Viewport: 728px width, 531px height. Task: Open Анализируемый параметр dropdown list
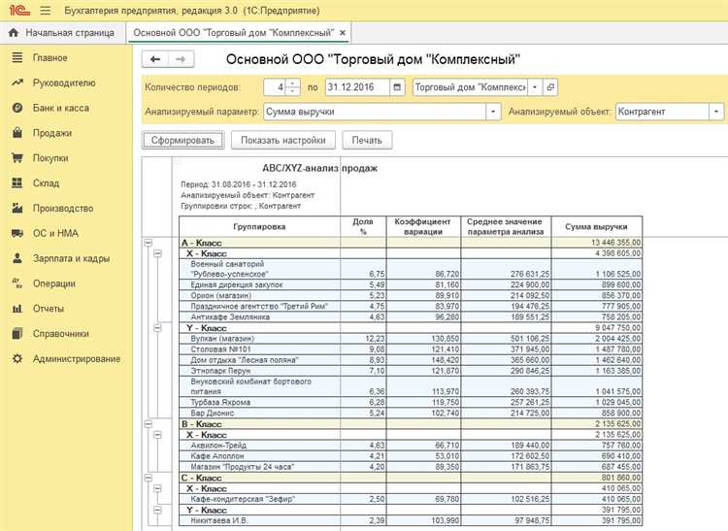pos(493,112)
